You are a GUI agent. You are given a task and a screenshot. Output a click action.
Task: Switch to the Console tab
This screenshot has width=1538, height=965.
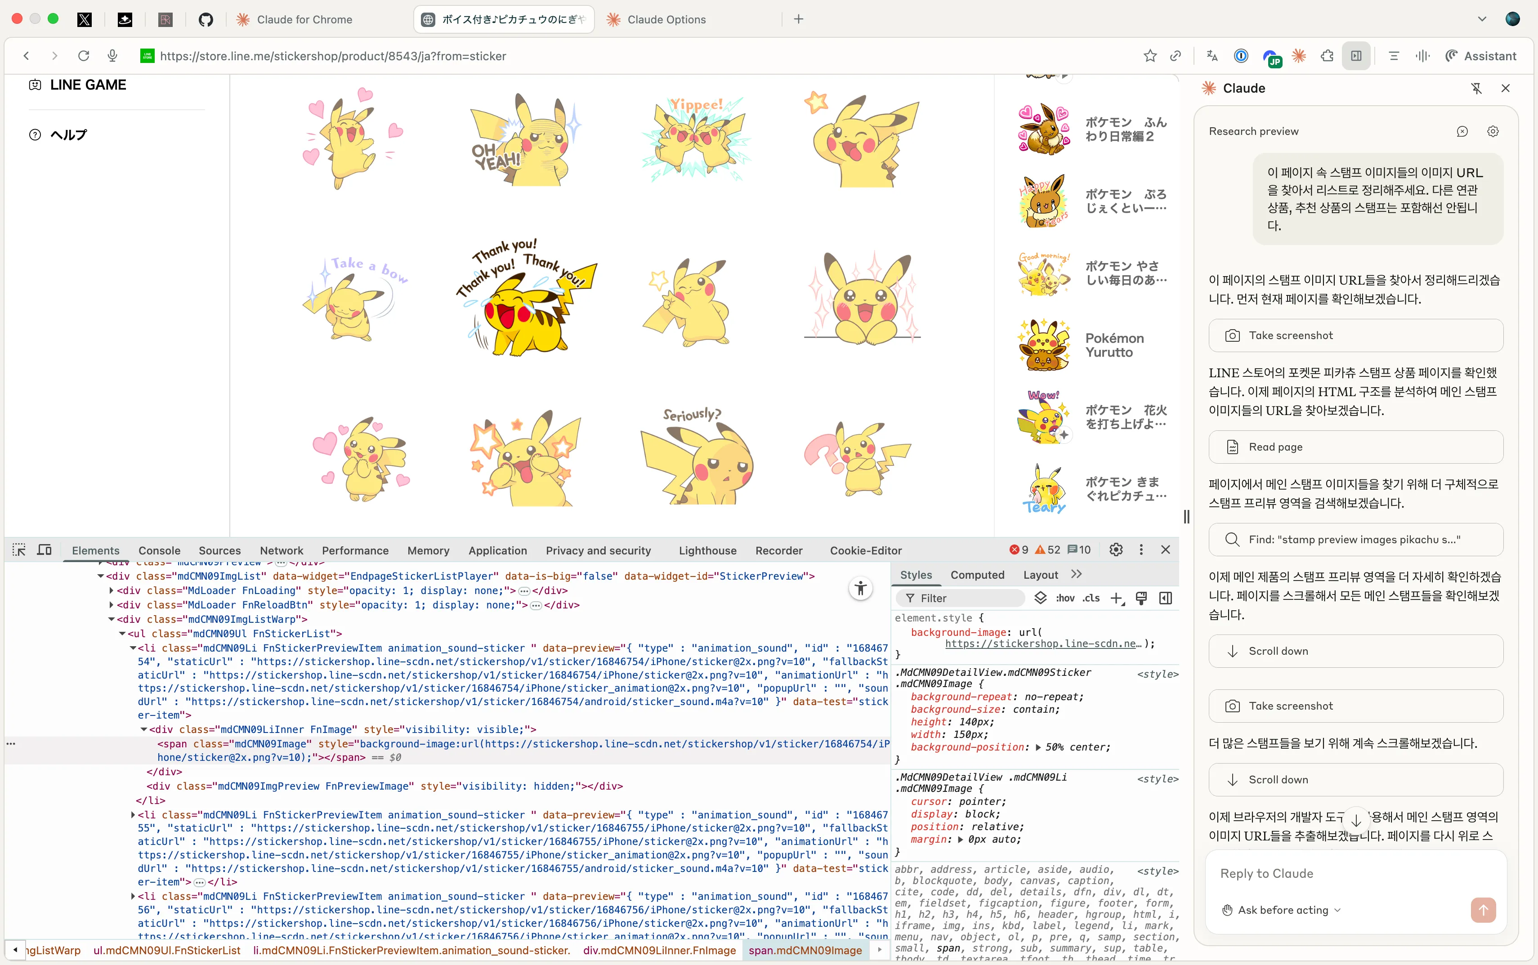[x=160, y=550]
